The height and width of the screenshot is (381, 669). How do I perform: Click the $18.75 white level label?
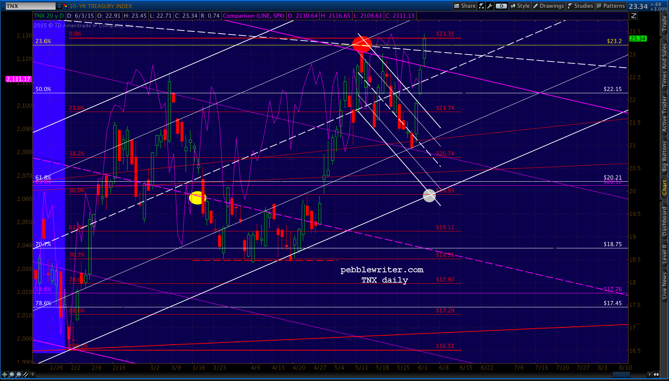click(613, 244)
